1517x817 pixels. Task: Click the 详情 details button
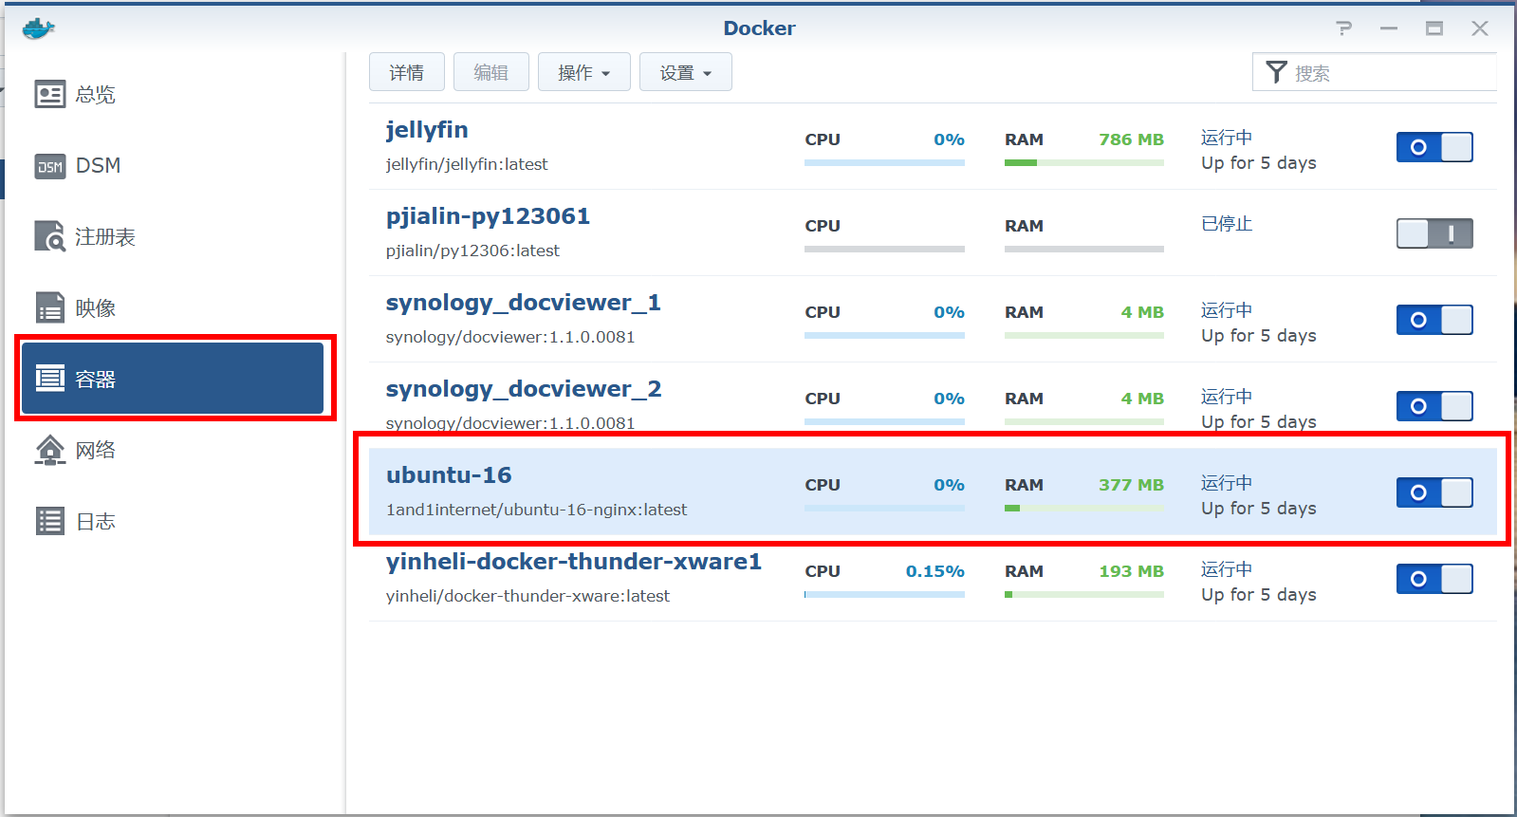pyautogui.click(x=406, y=72)
